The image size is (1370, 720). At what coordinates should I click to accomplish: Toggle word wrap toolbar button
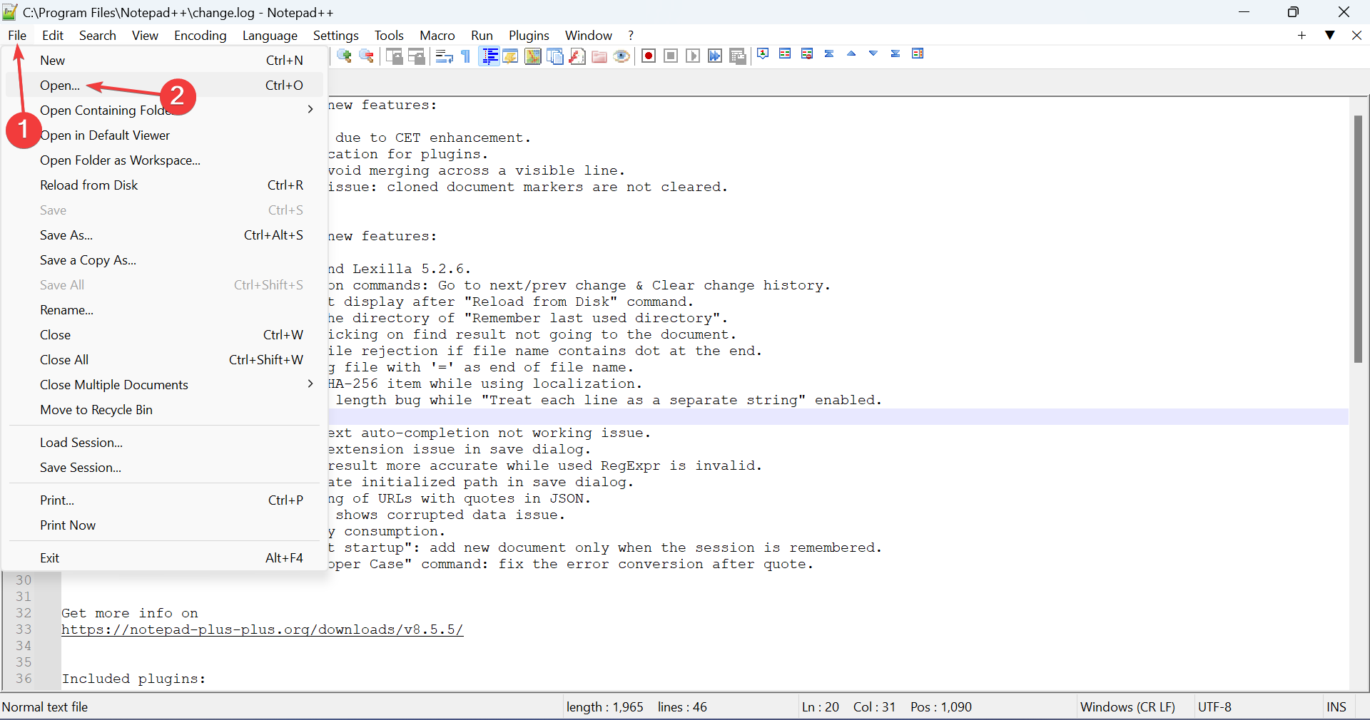click(444, 56)
